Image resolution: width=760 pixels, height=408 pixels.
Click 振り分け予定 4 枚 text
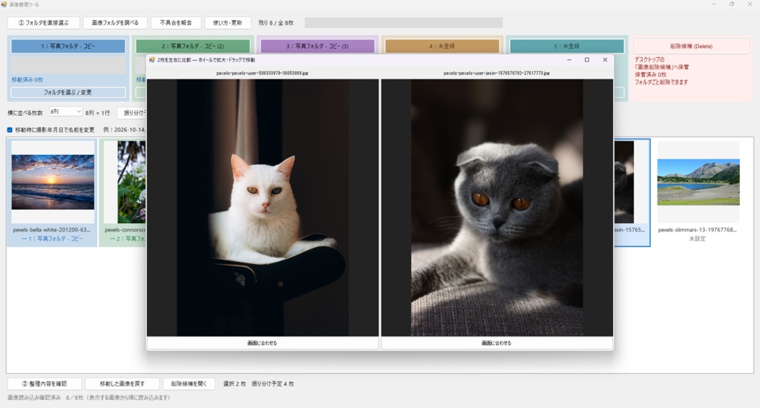click(273, 384)
